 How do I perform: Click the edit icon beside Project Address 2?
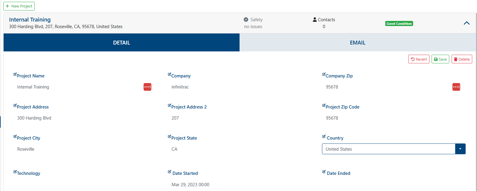pos(169,106)
